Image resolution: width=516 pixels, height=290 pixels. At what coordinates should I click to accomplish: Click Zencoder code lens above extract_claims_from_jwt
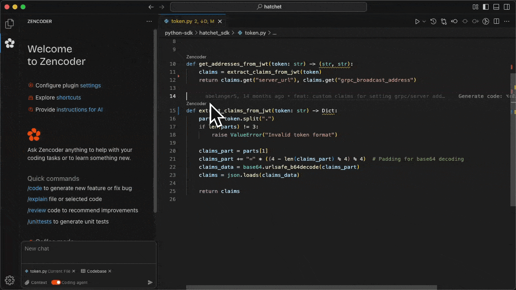point(196,104)
